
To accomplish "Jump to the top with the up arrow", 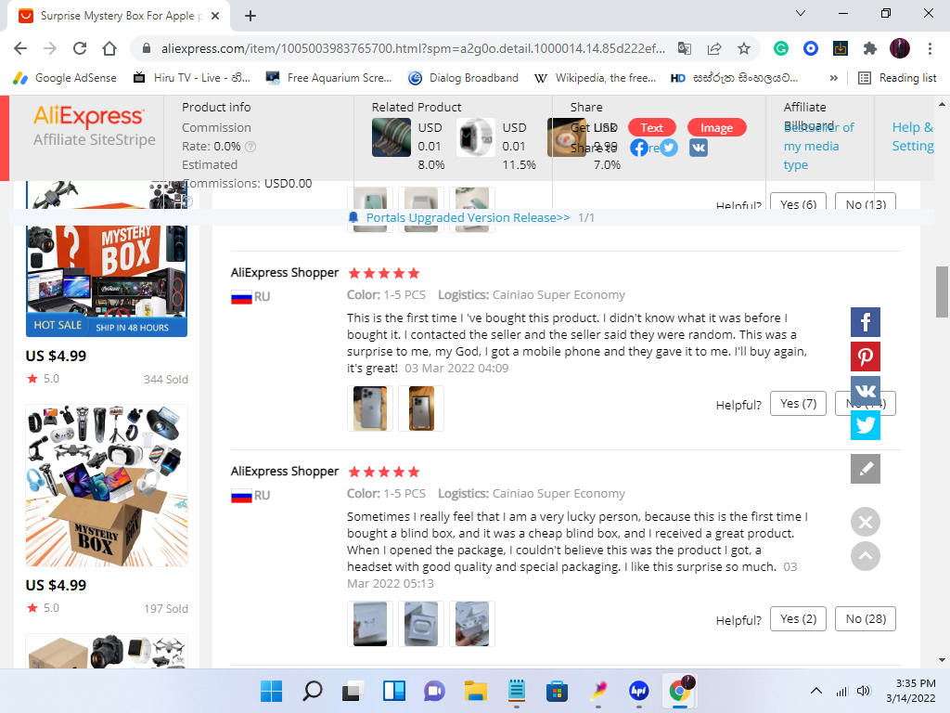I will point(866,557).
